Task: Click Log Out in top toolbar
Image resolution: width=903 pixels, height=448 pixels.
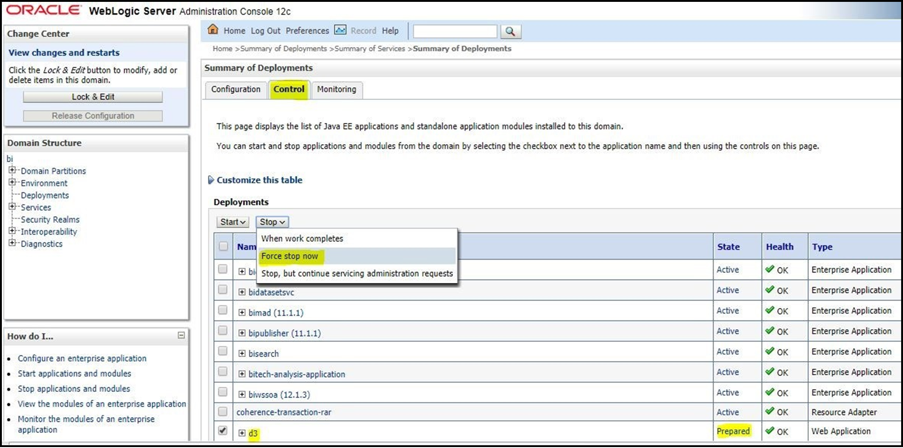Action: coord(265,31)
